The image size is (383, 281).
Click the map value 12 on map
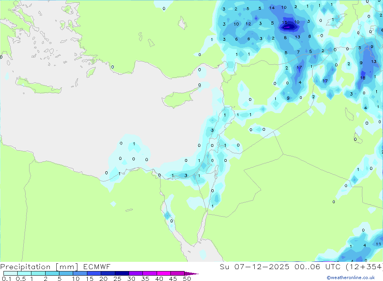249,24
